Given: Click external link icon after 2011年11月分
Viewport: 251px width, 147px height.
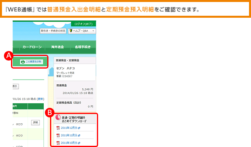Looking at the screenshot, I should click(79, 136).
